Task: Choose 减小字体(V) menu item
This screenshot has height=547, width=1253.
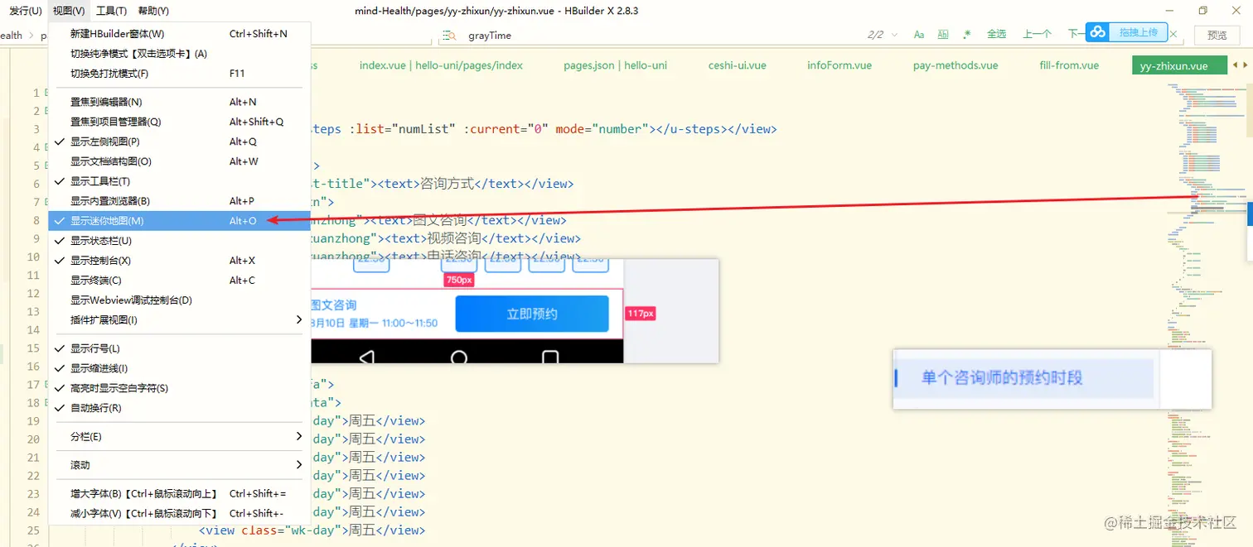Action: point(179,514)
